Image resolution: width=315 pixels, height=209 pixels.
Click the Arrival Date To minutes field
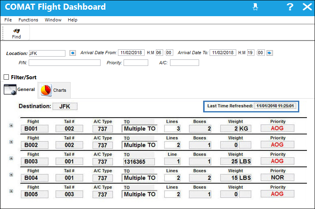tap(261, 53)
